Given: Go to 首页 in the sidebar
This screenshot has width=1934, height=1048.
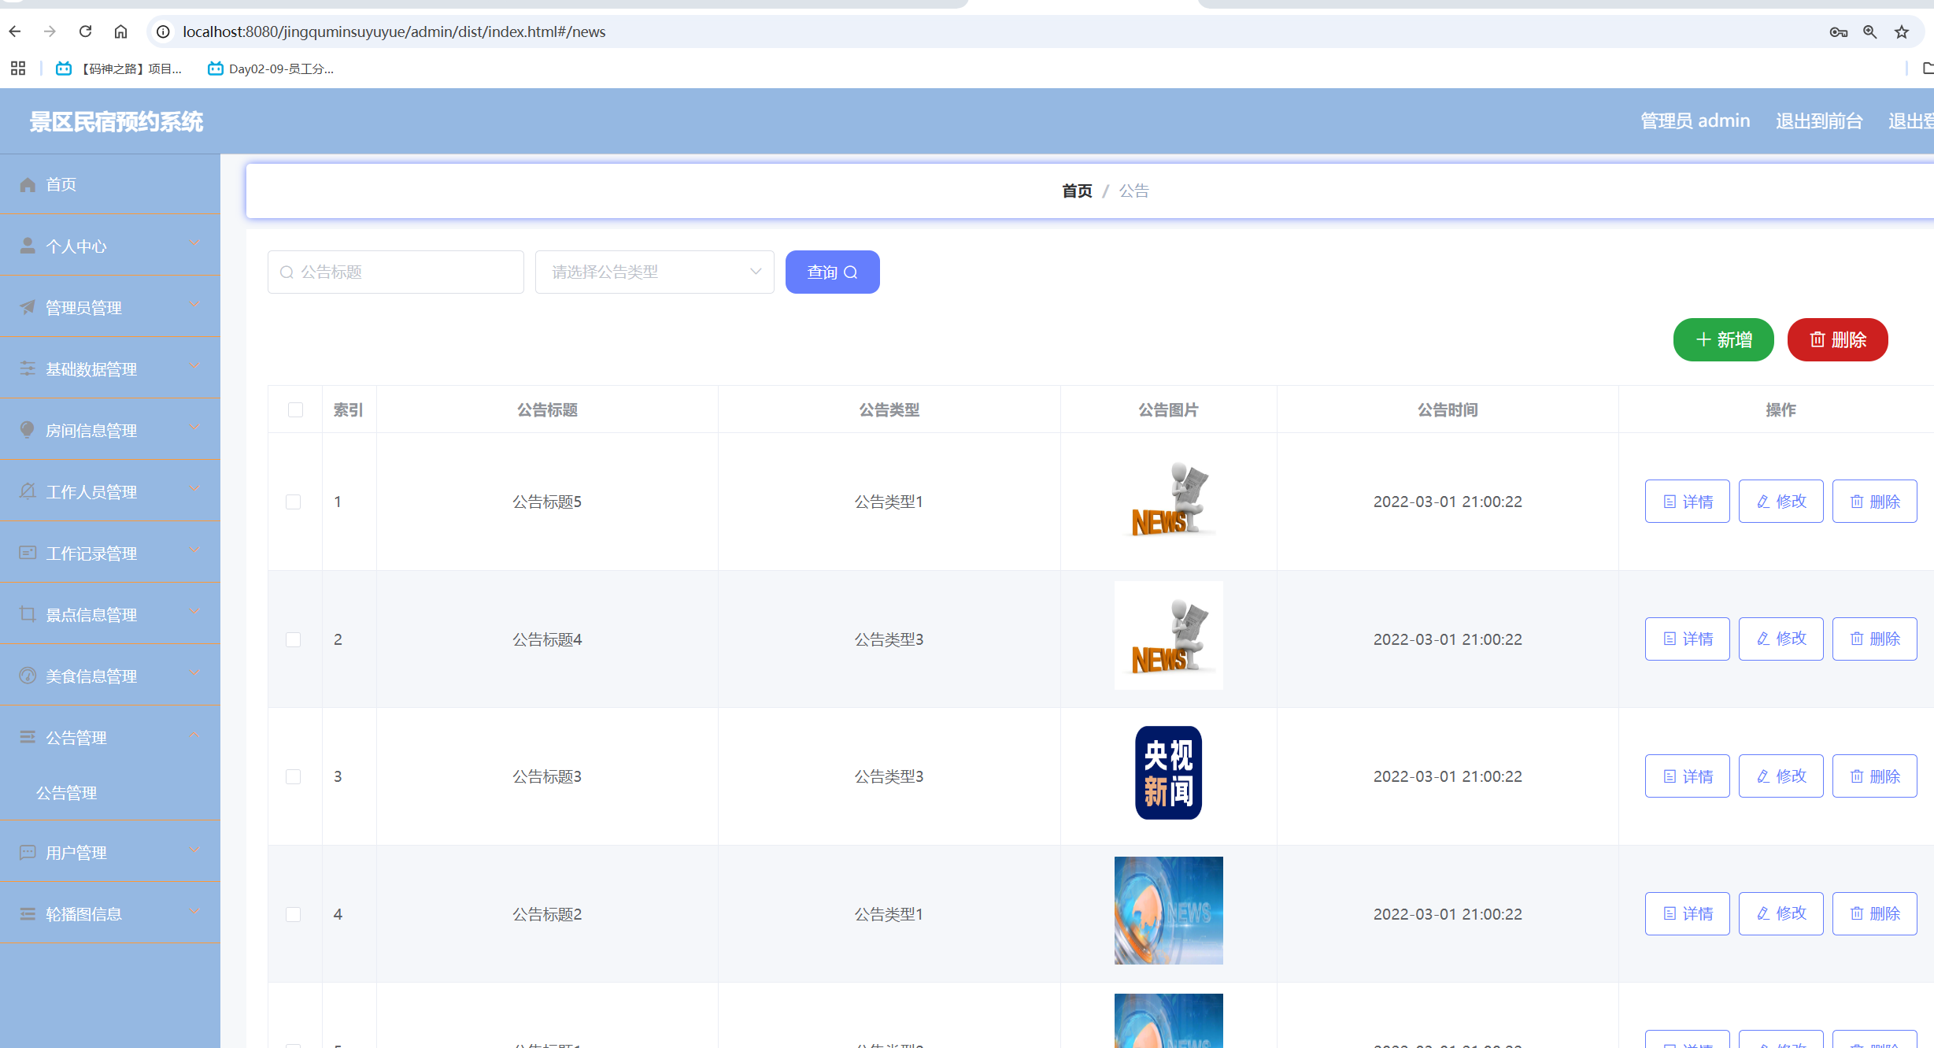Looking at the screenshot, I should click(61, 184).
